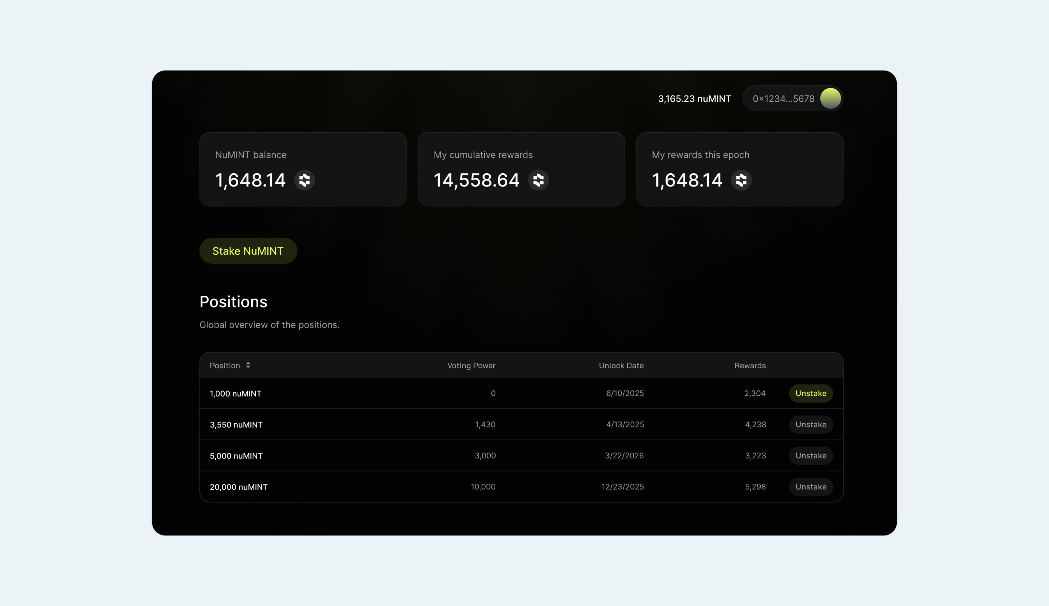Click the 4,238 rewards value

point(756,424)
